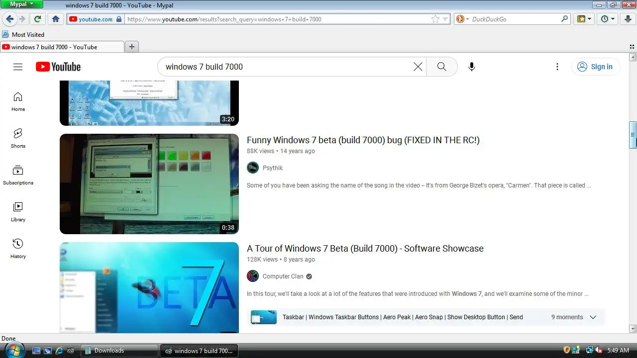Viewport: 637px width, 358px height.
Task: Visit the Psythik channel name link
Action: point(273,168)
